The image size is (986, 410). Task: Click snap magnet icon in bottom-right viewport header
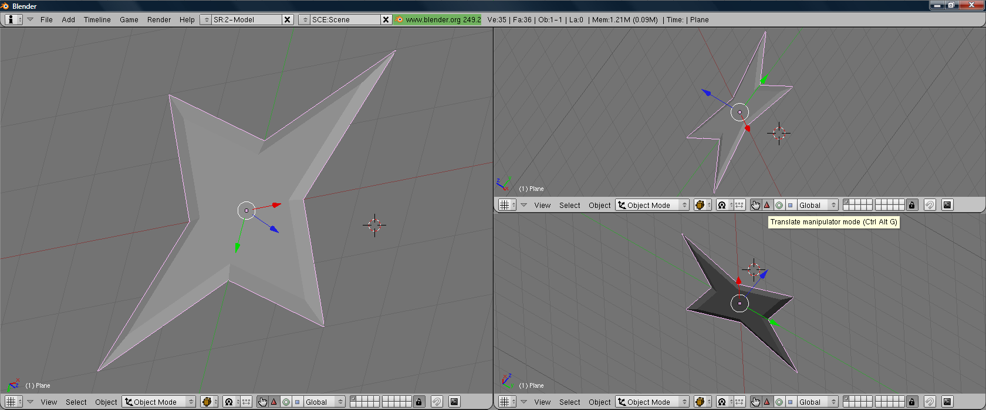click(930, 402)
